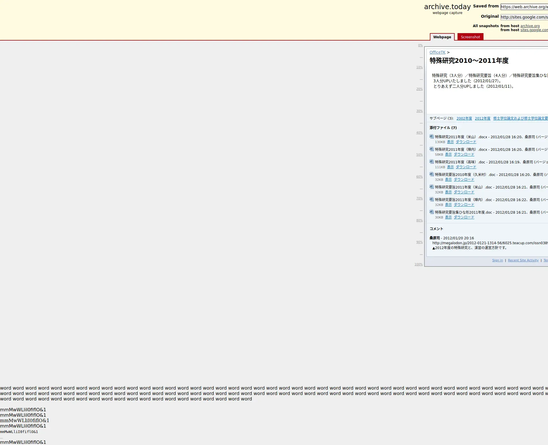Click Word icon for 特殊研究要旨2010年度（久米村）.doc
Viewport: 548px width, 445px height.
432,174
